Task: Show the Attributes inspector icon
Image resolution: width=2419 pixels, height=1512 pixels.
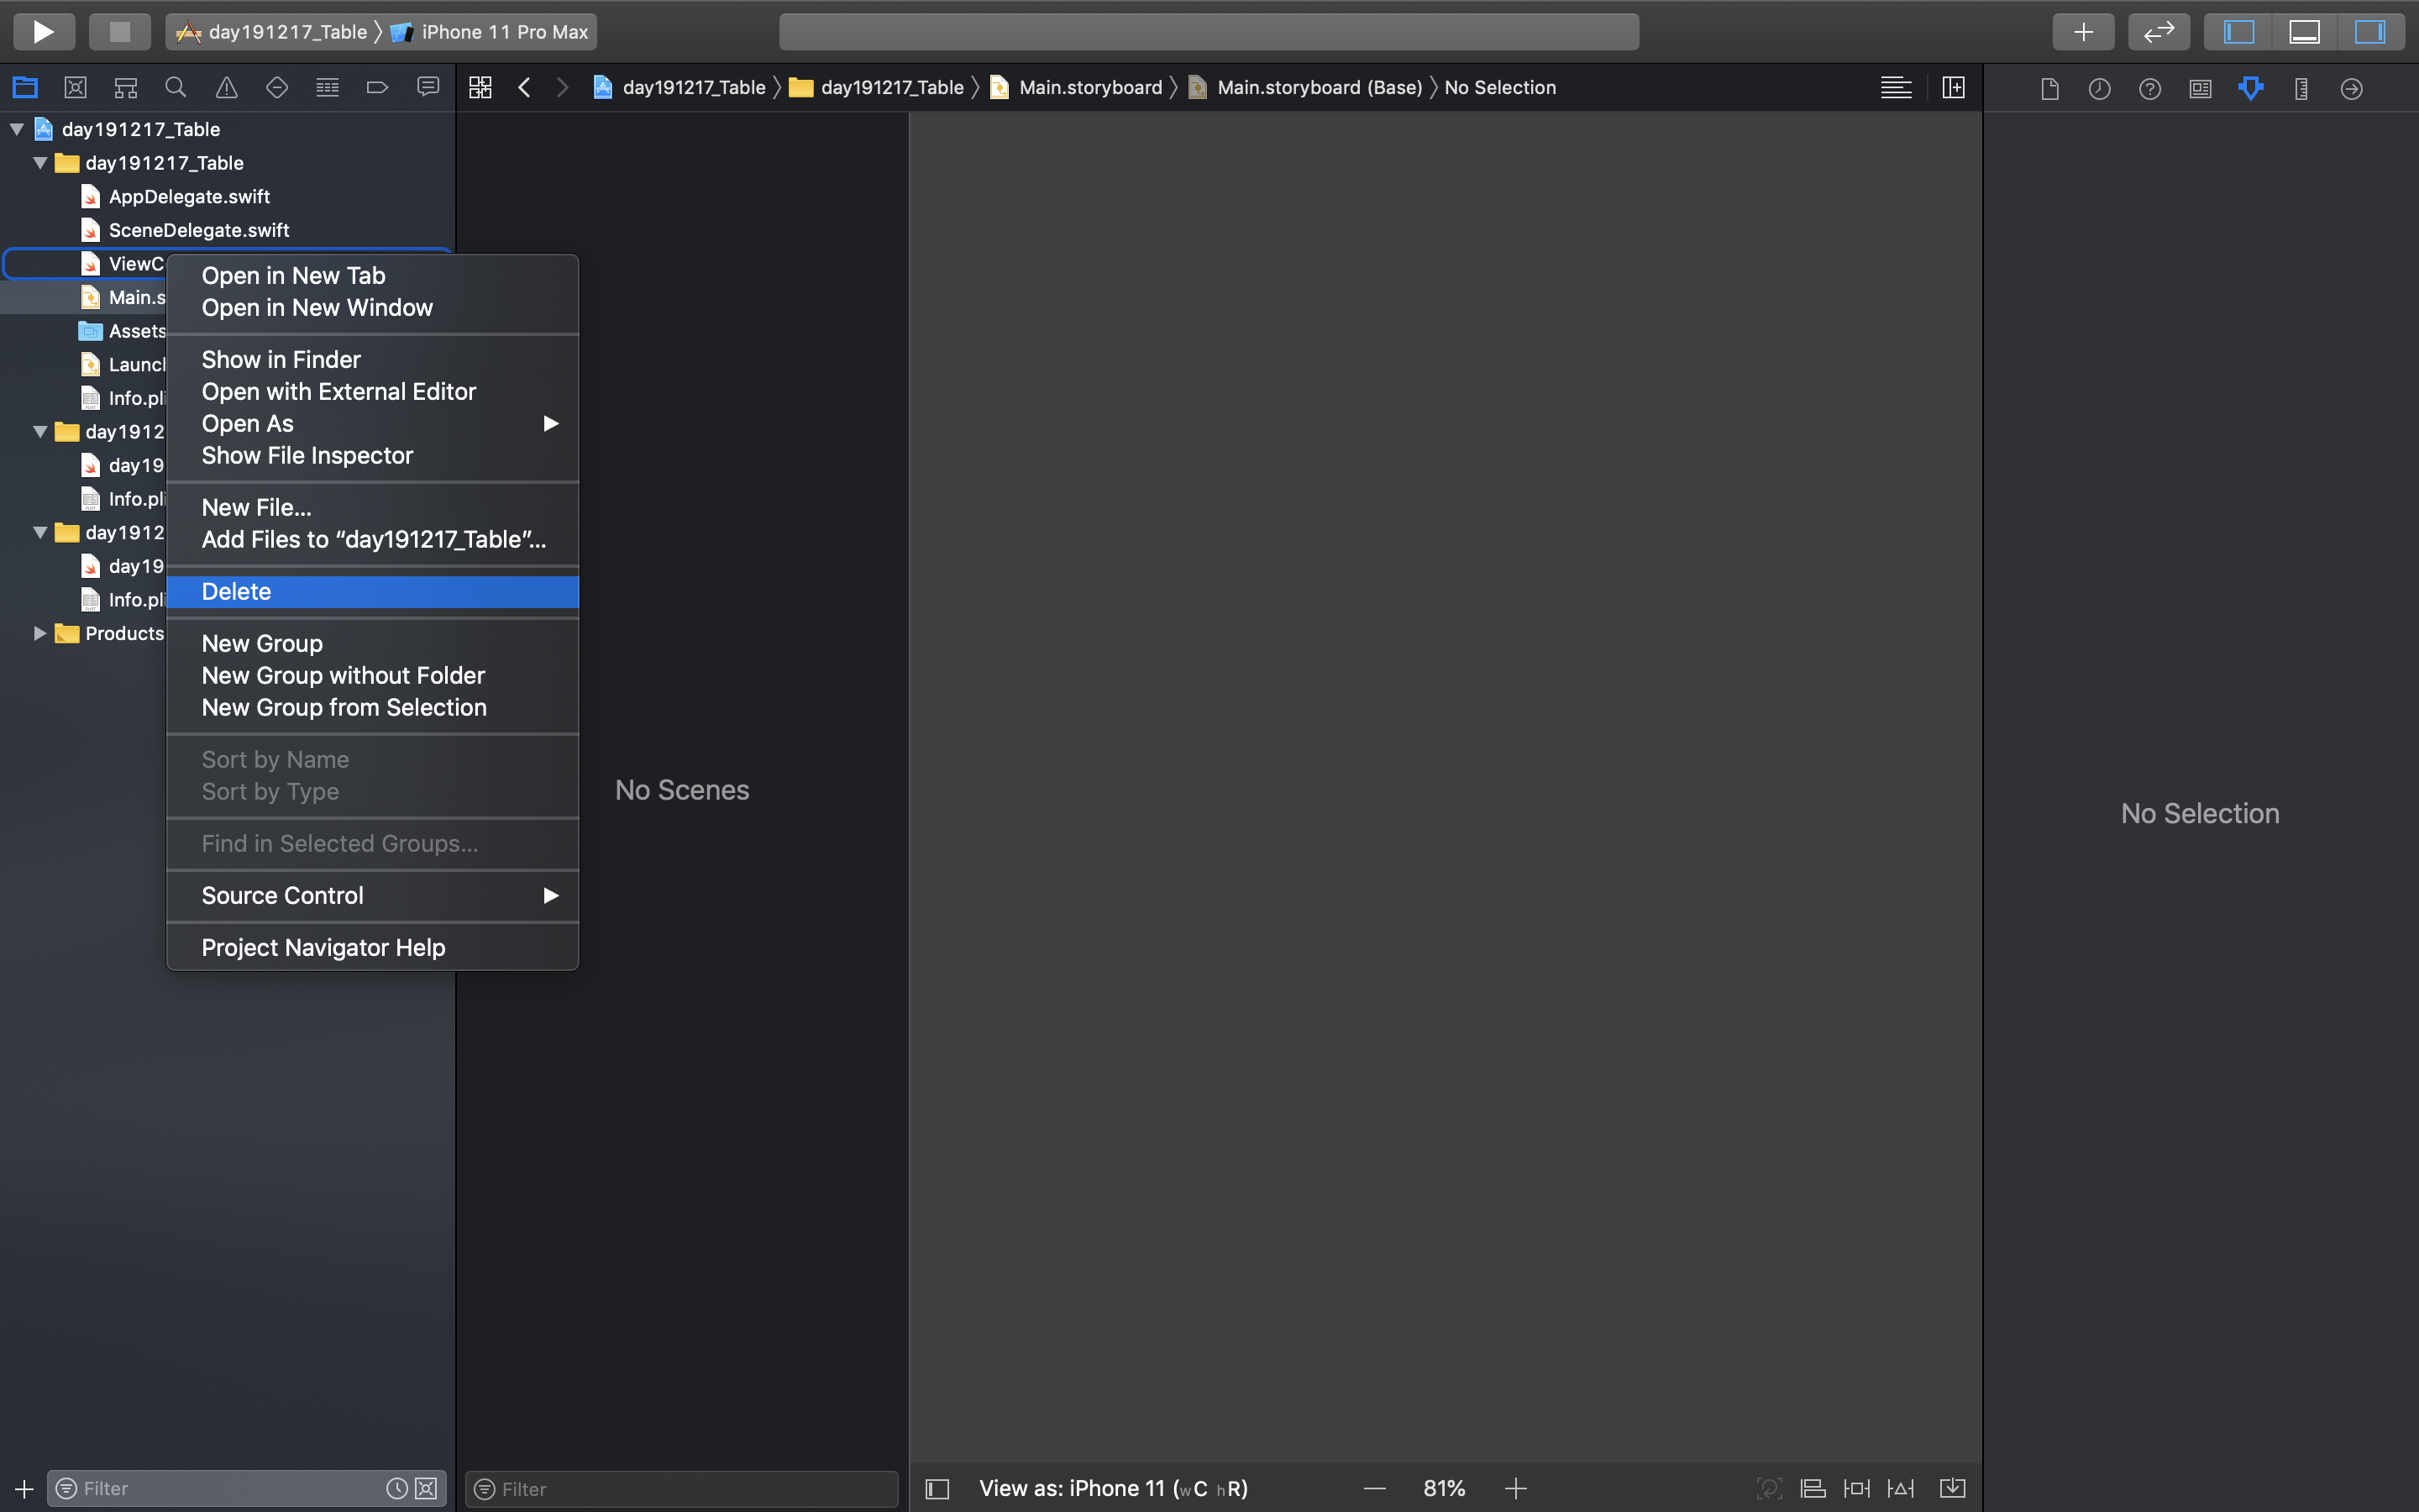Action: click(x=2250, y=88)
